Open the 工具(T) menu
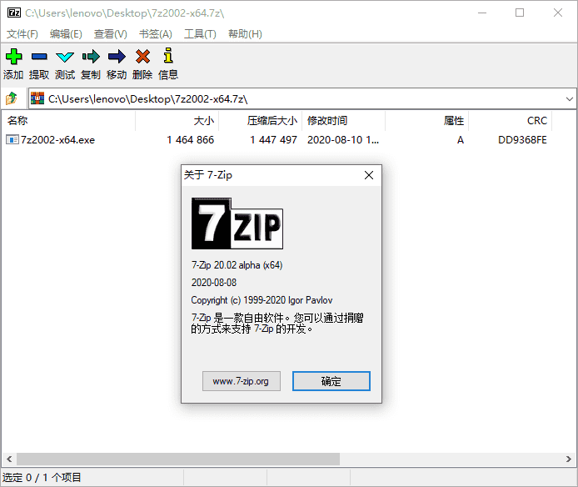 coord(200,34)
